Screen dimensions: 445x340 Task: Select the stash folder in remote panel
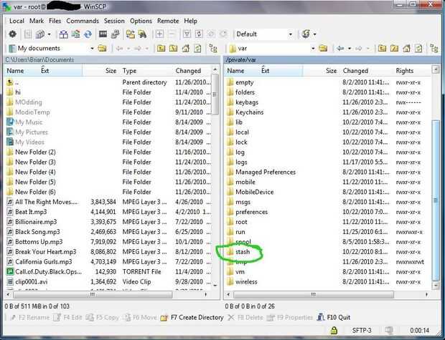pyautogui.click(x=243, y=252)
